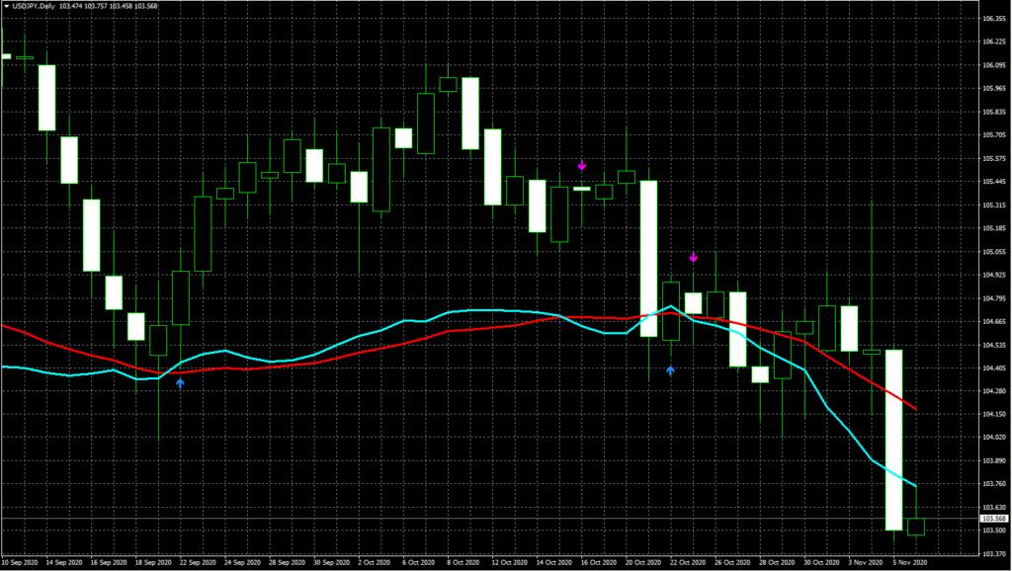The width and height of the screenshot is (1012, 571).
Task: Click the 2 Oct 2020 date label
Action: point(374,561)
